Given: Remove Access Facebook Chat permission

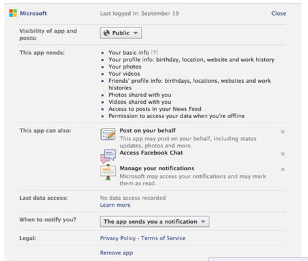Looking at the screenshot, I should [x=282, y=154].
